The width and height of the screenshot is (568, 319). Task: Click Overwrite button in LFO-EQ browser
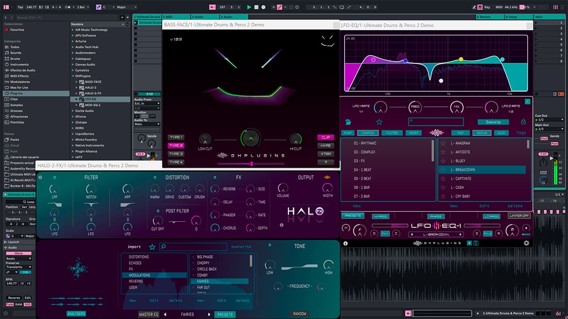[x=493, y=122]
